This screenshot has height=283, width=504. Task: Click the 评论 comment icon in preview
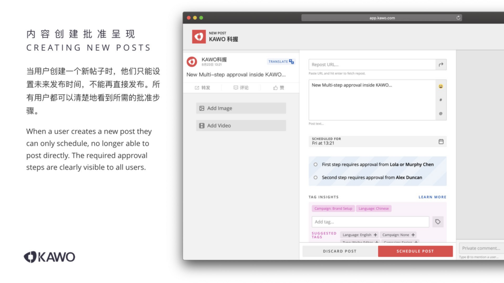[236, 88]
